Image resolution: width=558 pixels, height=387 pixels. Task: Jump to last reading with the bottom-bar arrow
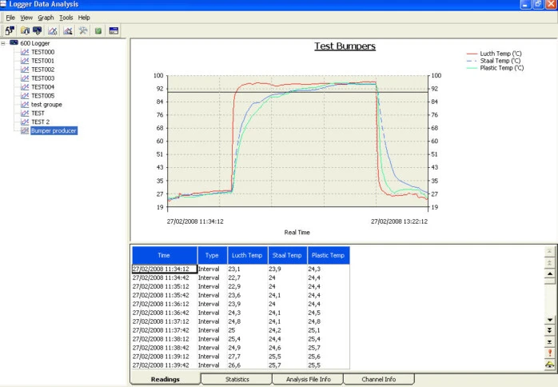pyautogui.click(x=550, y=341)
